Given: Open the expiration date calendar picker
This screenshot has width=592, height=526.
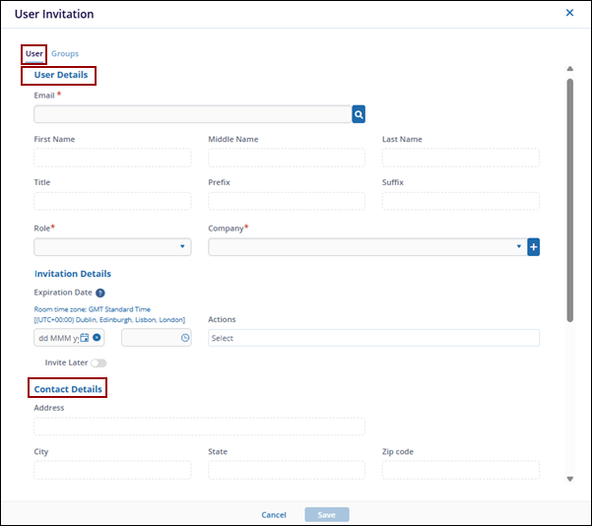Looking at the screenshot, I should pos(85,338).
